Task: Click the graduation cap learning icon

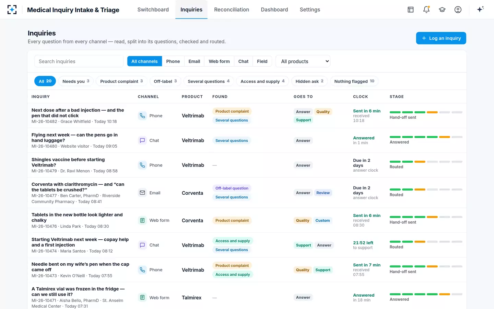Action: coord(442,10)
